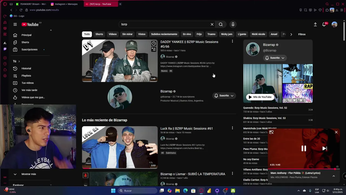
Task: Select the Nicky jam filter chip
Action: click(227, 34)
